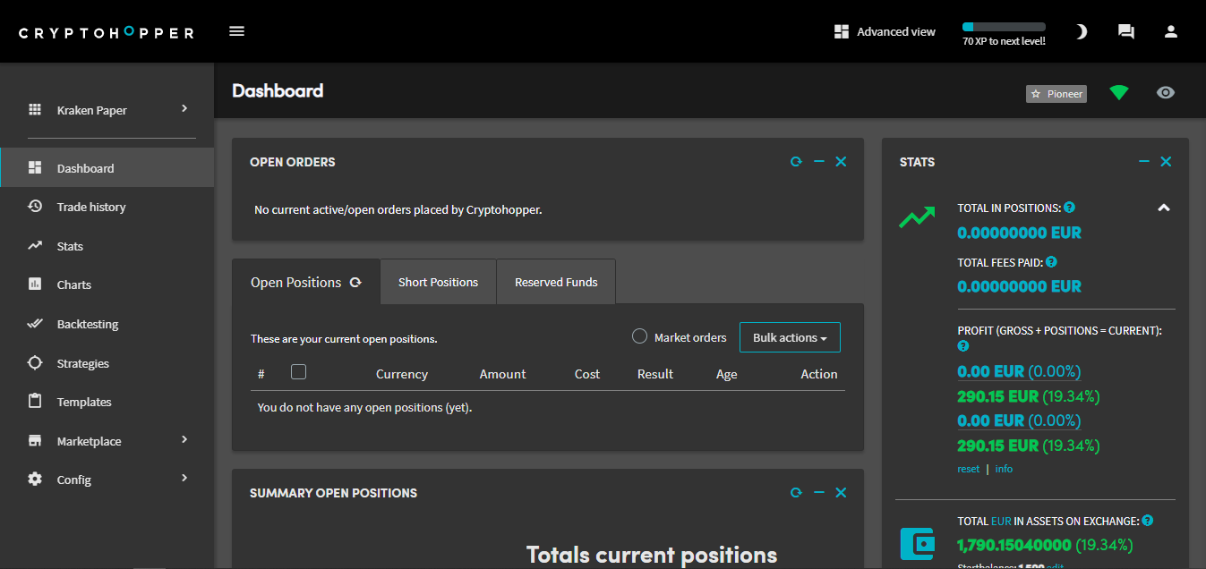
Task: Sort positions by Currency column
Action: point(402,374)
